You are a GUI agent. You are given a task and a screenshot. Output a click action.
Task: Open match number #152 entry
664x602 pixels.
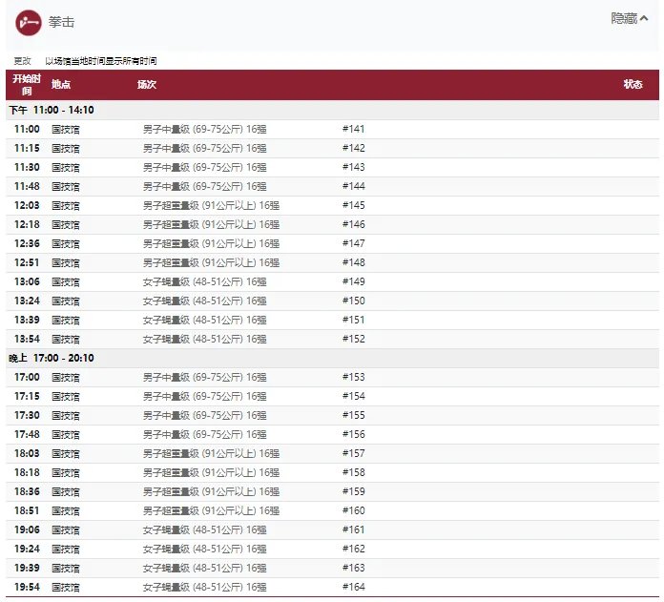tap(353, 339)
